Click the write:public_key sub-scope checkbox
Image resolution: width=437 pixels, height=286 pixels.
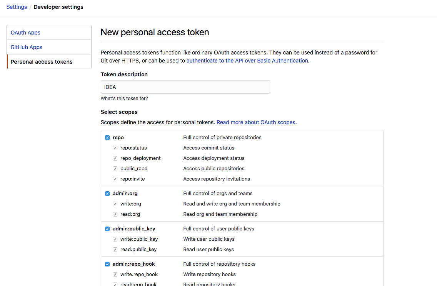coord(115,239)
